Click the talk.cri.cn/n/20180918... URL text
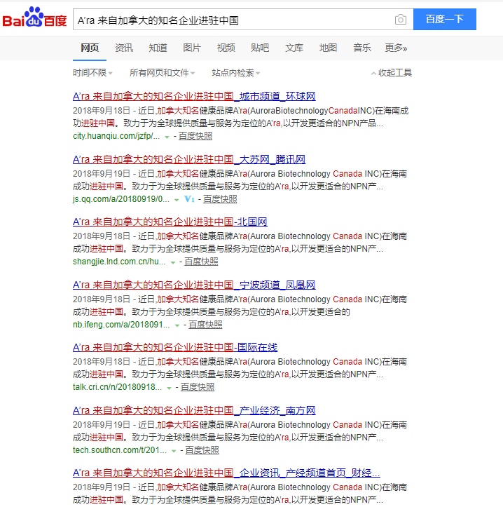The width and height of the screenshot is (503, 507). (x=117, y=387)
